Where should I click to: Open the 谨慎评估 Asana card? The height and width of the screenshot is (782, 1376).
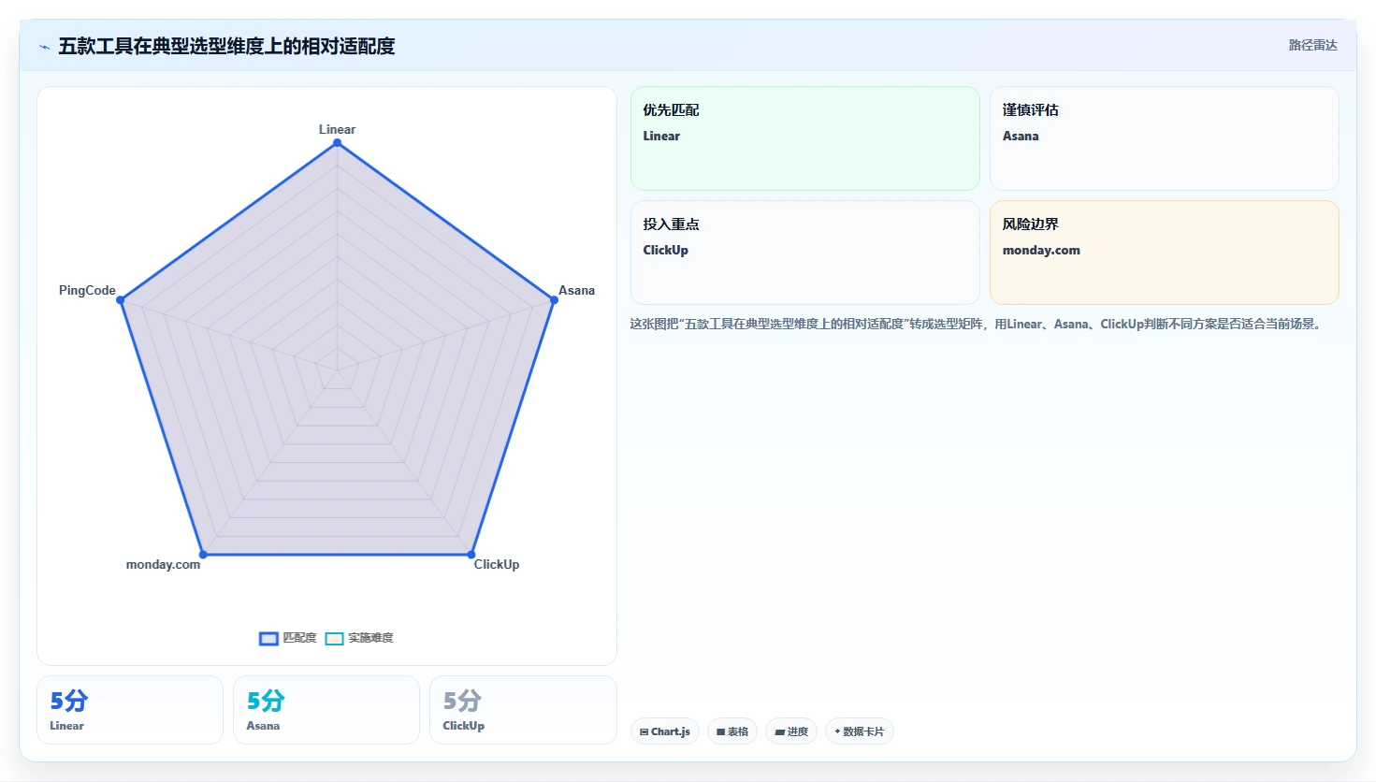point(1165,138)
